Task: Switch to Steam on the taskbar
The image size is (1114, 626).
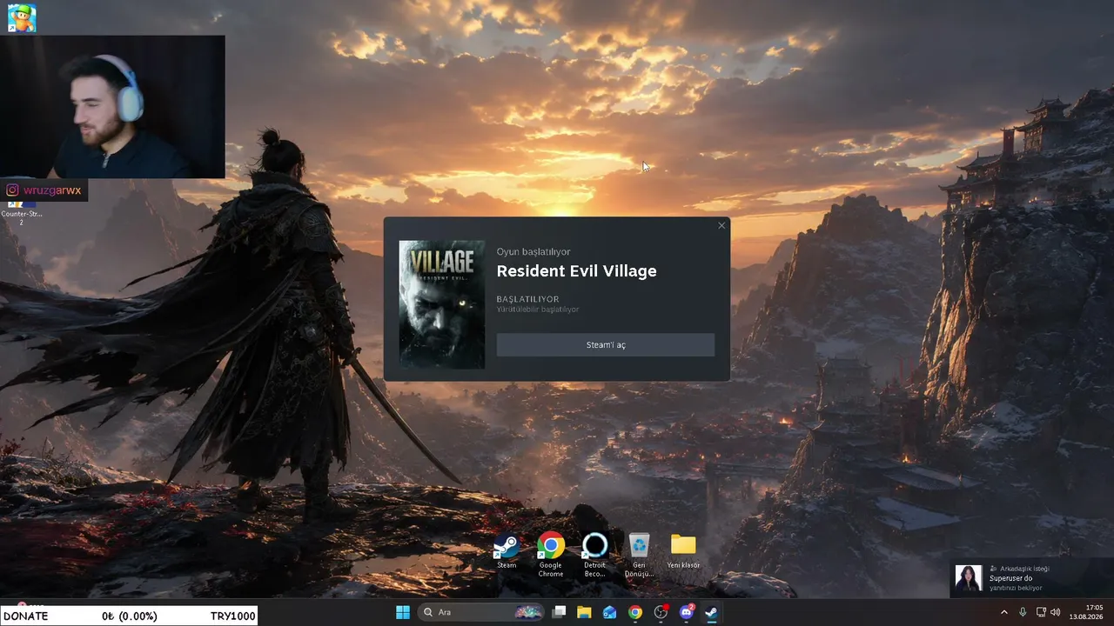Action: pos(711,612)
